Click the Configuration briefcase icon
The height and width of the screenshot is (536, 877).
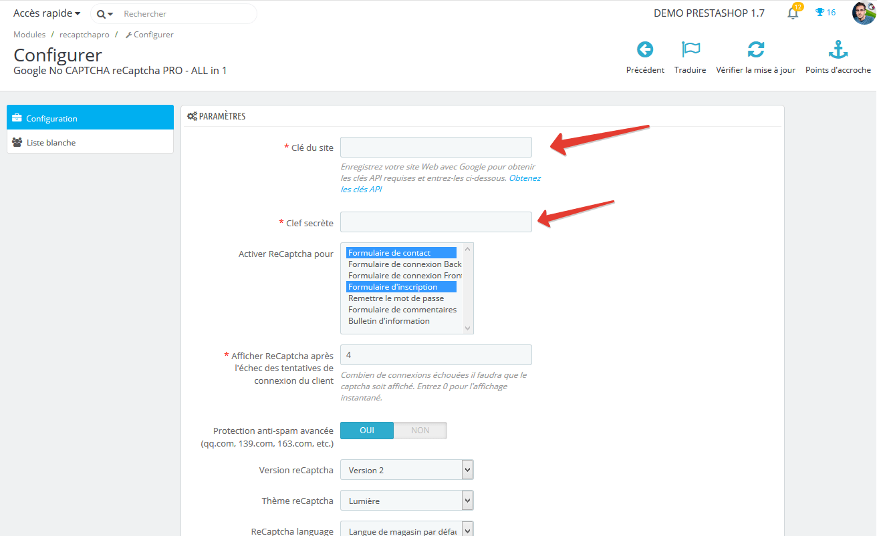(x=17, y=118)
